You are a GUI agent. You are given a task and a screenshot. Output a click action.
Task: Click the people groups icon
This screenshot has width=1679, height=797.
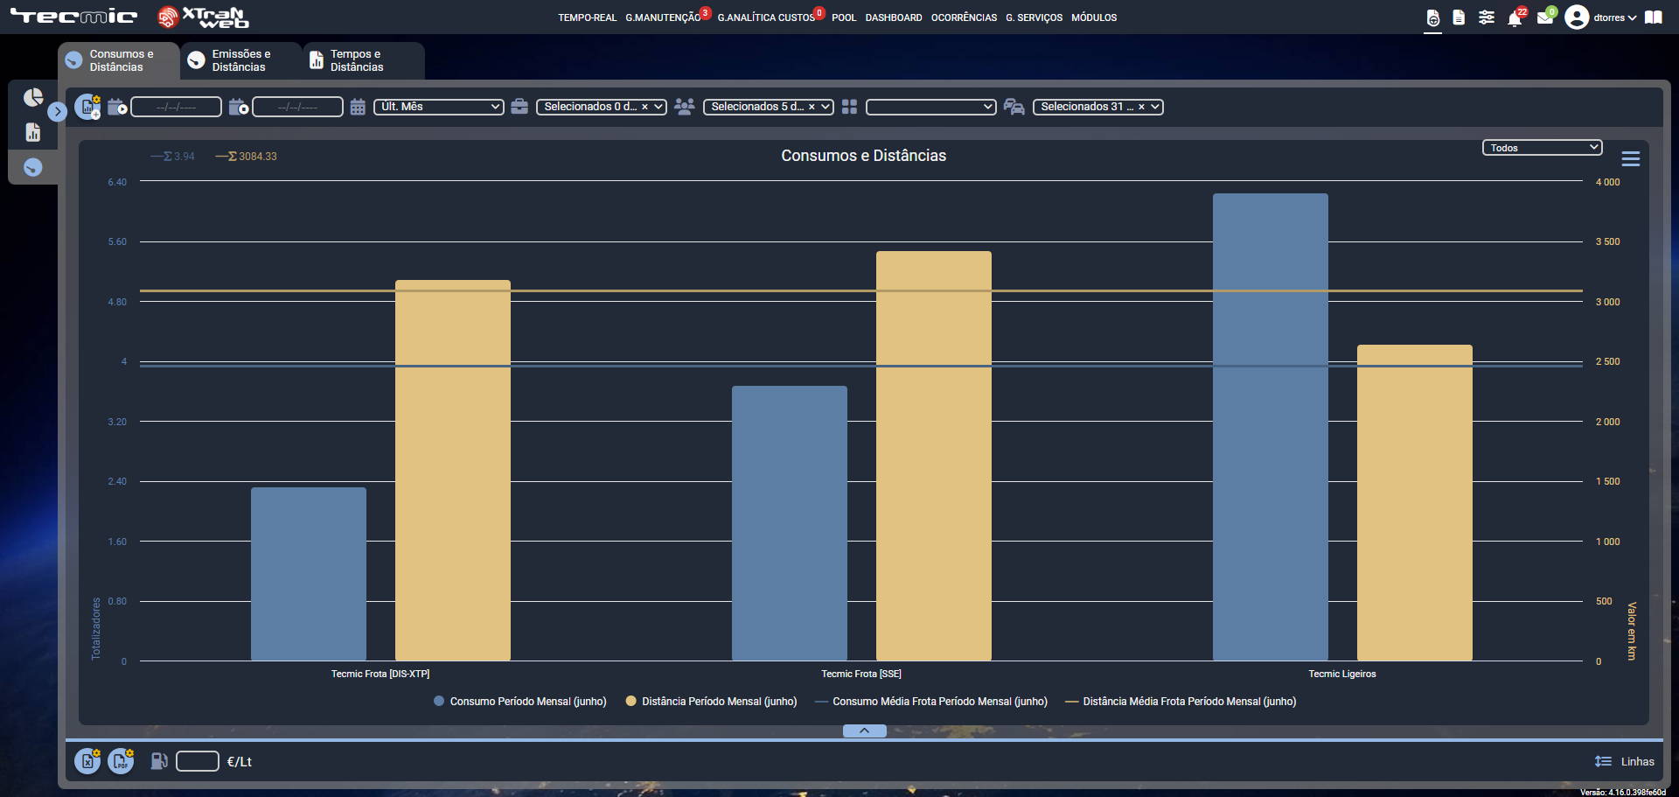coord(685,107)
